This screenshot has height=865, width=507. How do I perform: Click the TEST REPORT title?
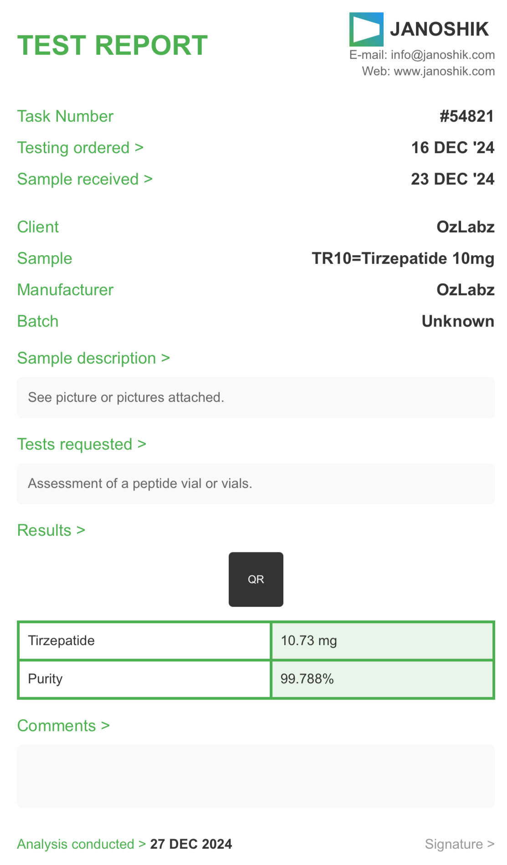(113, 46)
